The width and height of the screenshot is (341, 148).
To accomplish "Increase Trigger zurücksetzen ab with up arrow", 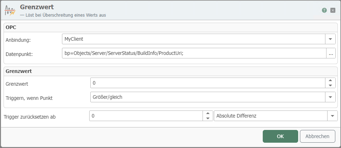I will [208, 113].
